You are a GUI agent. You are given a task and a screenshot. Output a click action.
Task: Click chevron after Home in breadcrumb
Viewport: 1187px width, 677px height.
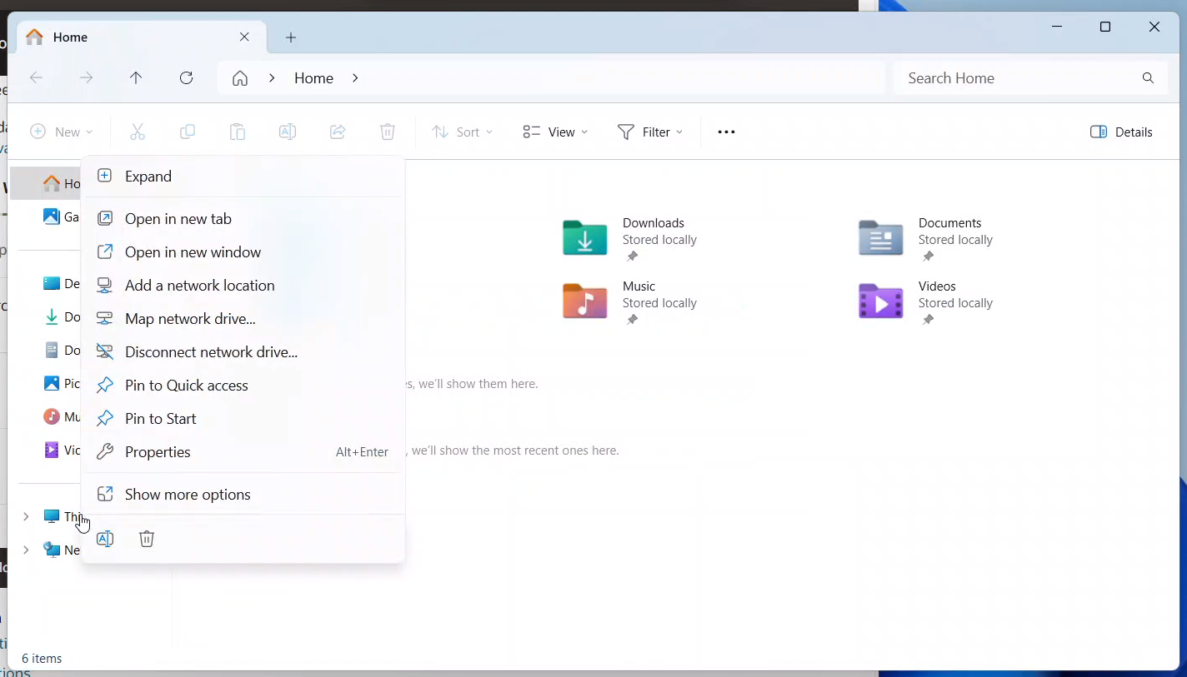[x=355, y=77]
